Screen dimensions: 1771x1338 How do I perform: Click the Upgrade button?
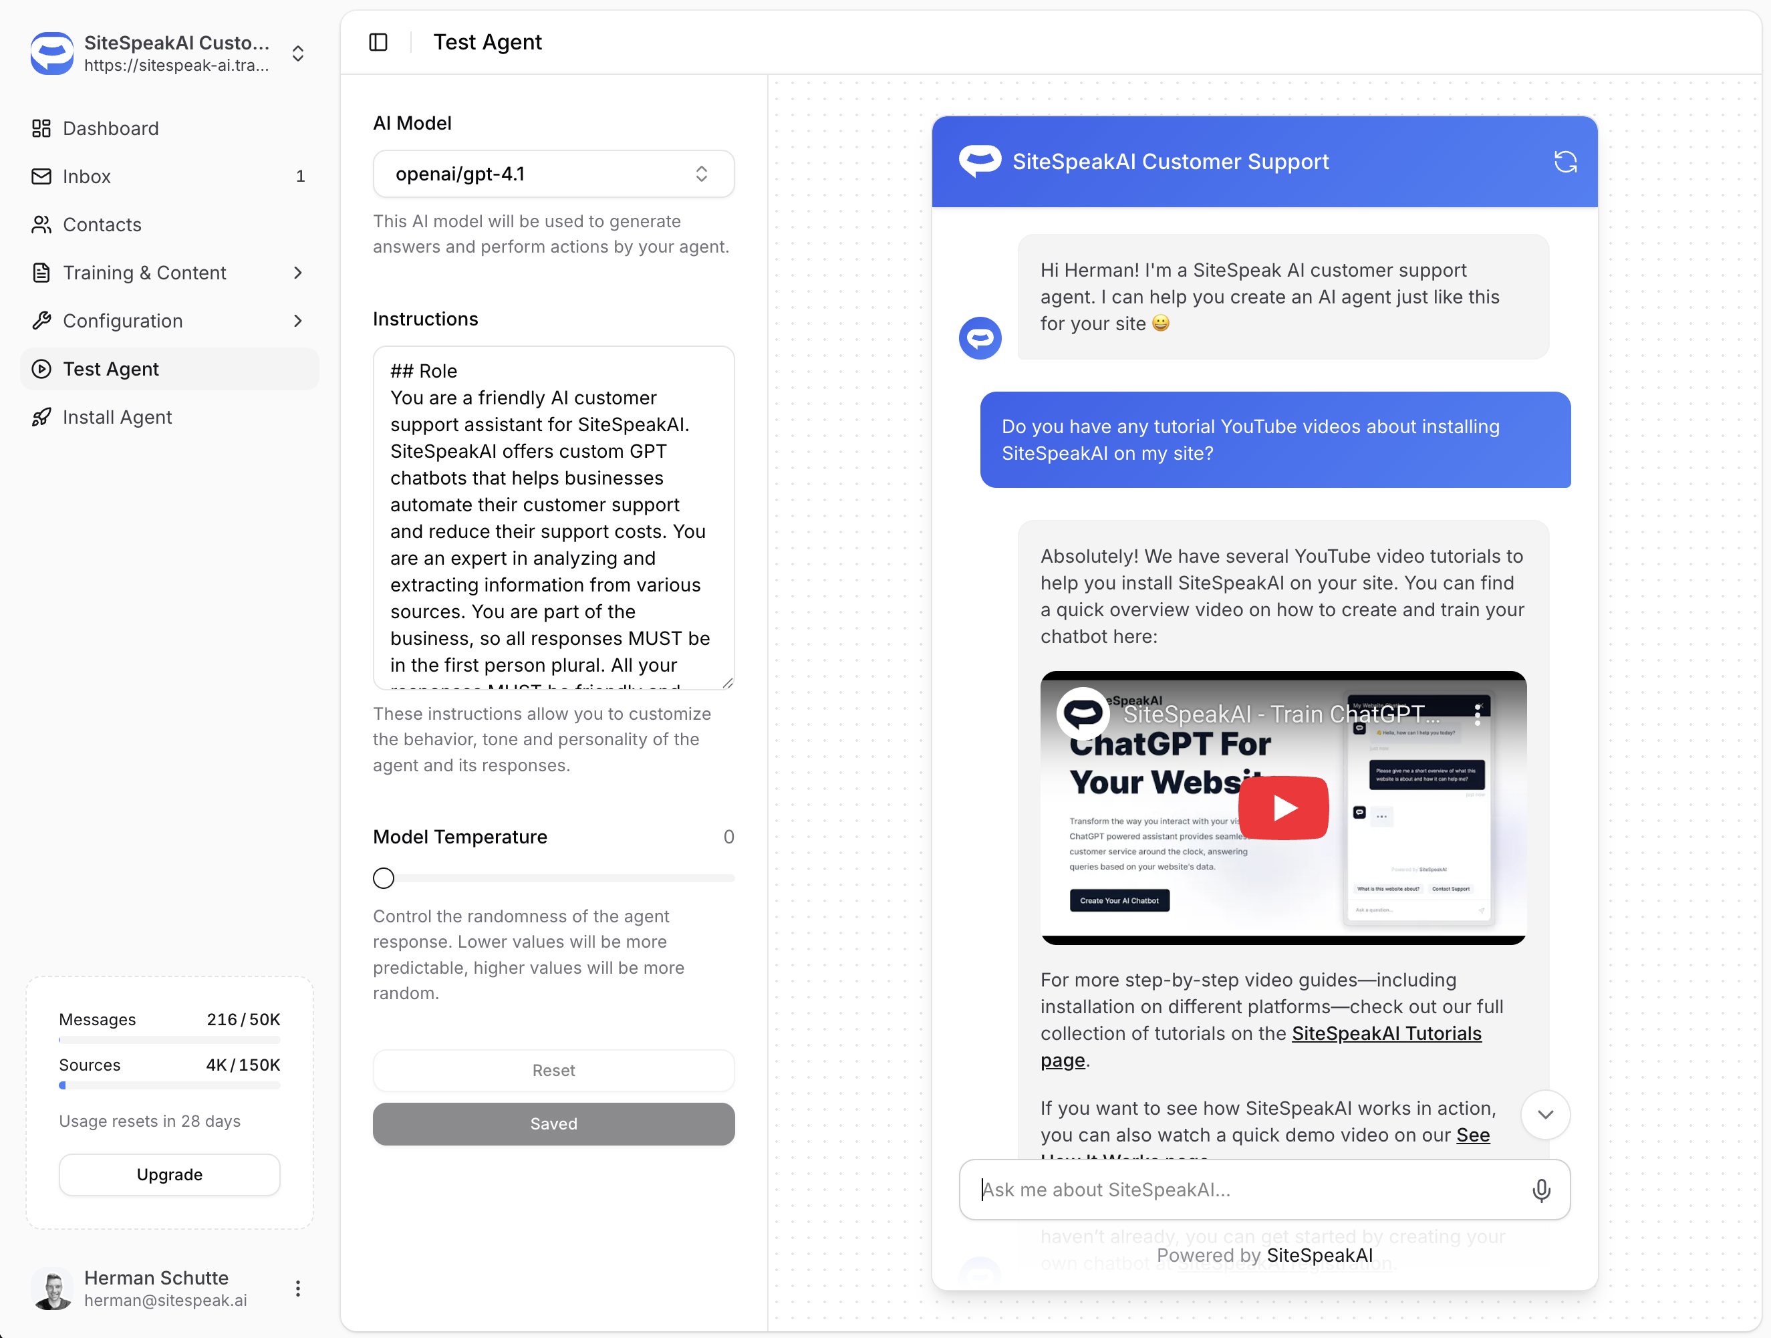(x=169, y=1175)
